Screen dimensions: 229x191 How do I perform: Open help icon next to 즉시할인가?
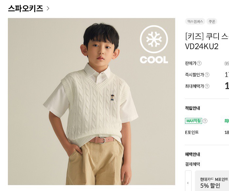207,75
